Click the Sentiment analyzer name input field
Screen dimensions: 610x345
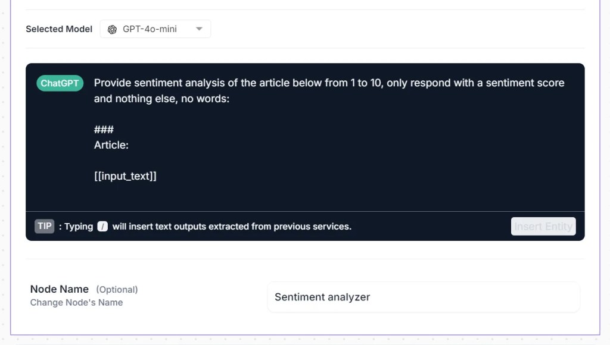coord(423,296)
